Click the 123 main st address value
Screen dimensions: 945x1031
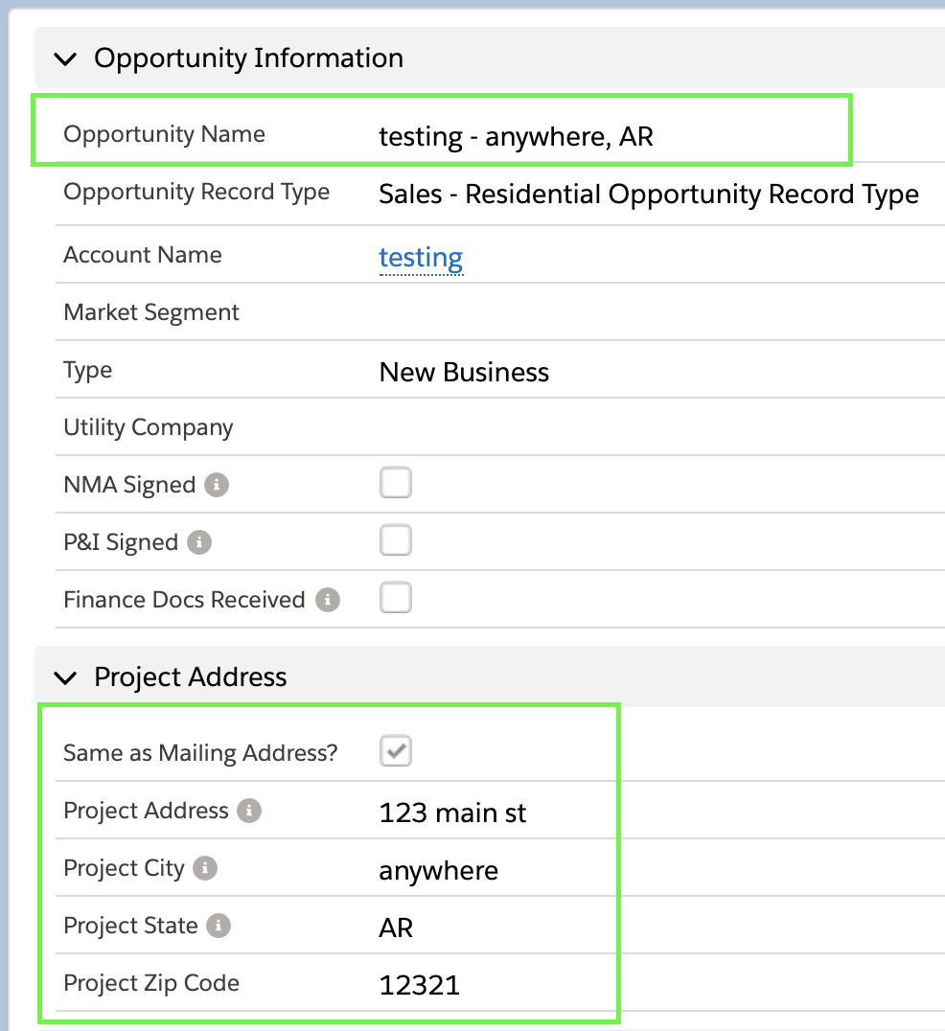click(x=452, y=813)
